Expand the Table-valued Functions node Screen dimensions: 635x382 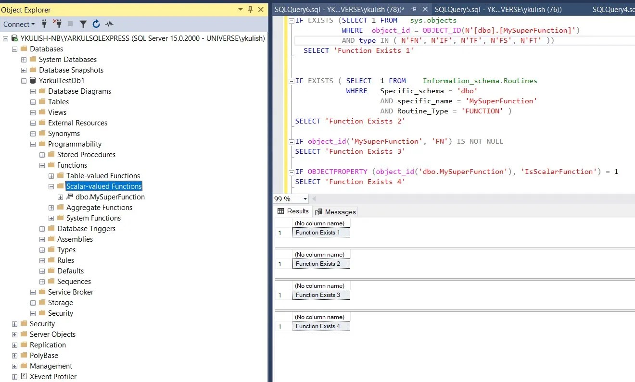51,176
